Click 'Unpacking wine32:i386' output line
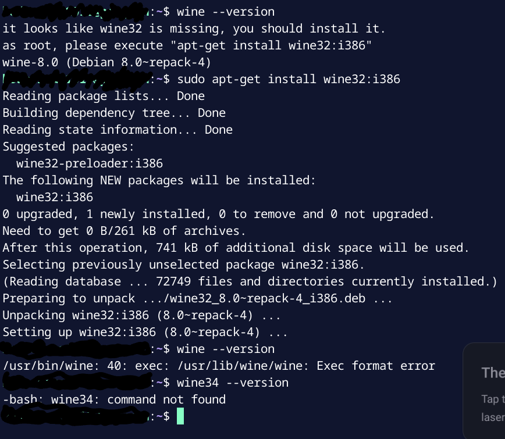The height and width of the screenshot is (439, 505). coord(142,315)
